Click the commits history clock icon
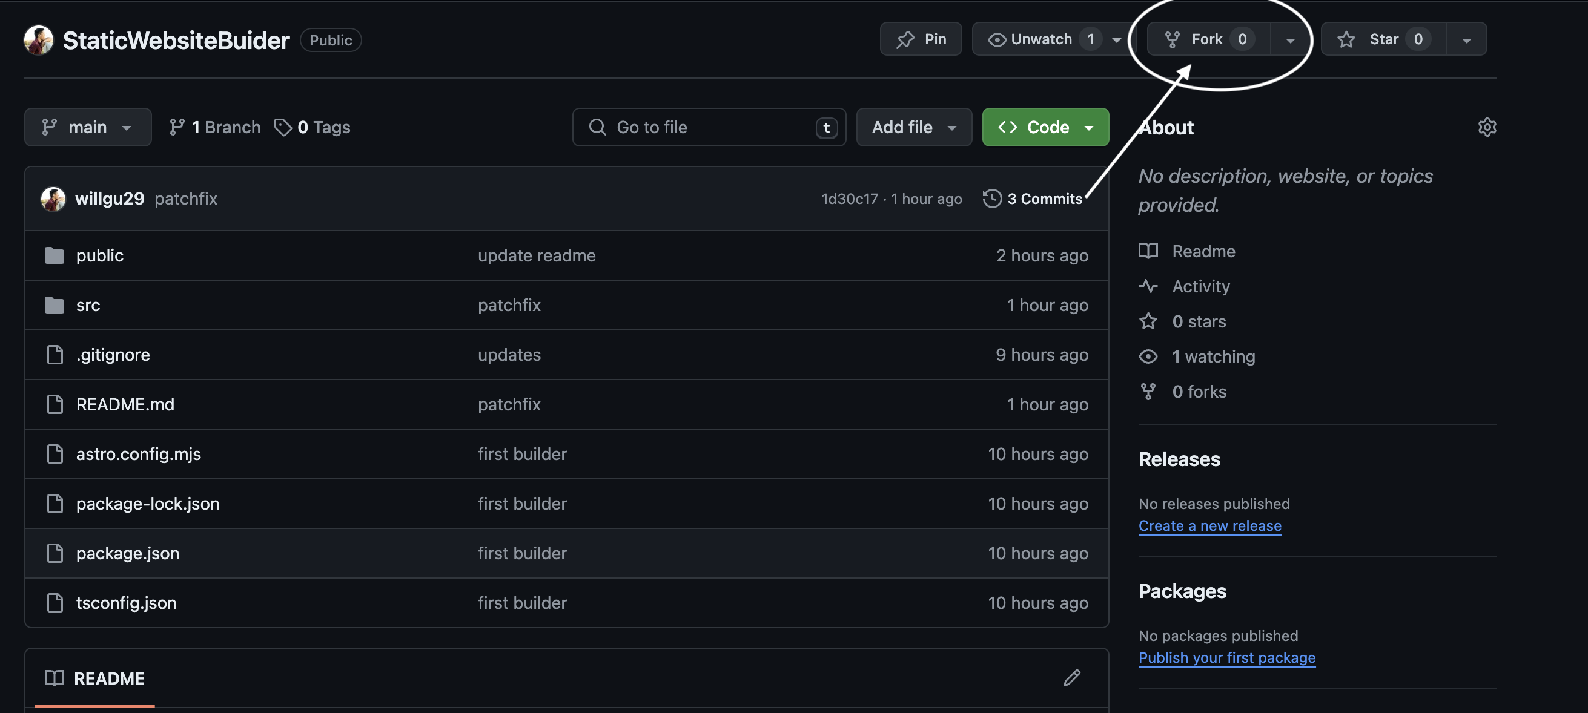Image resolution: width=1588 pixels, height=713 pixels. (x=991, y=199)
